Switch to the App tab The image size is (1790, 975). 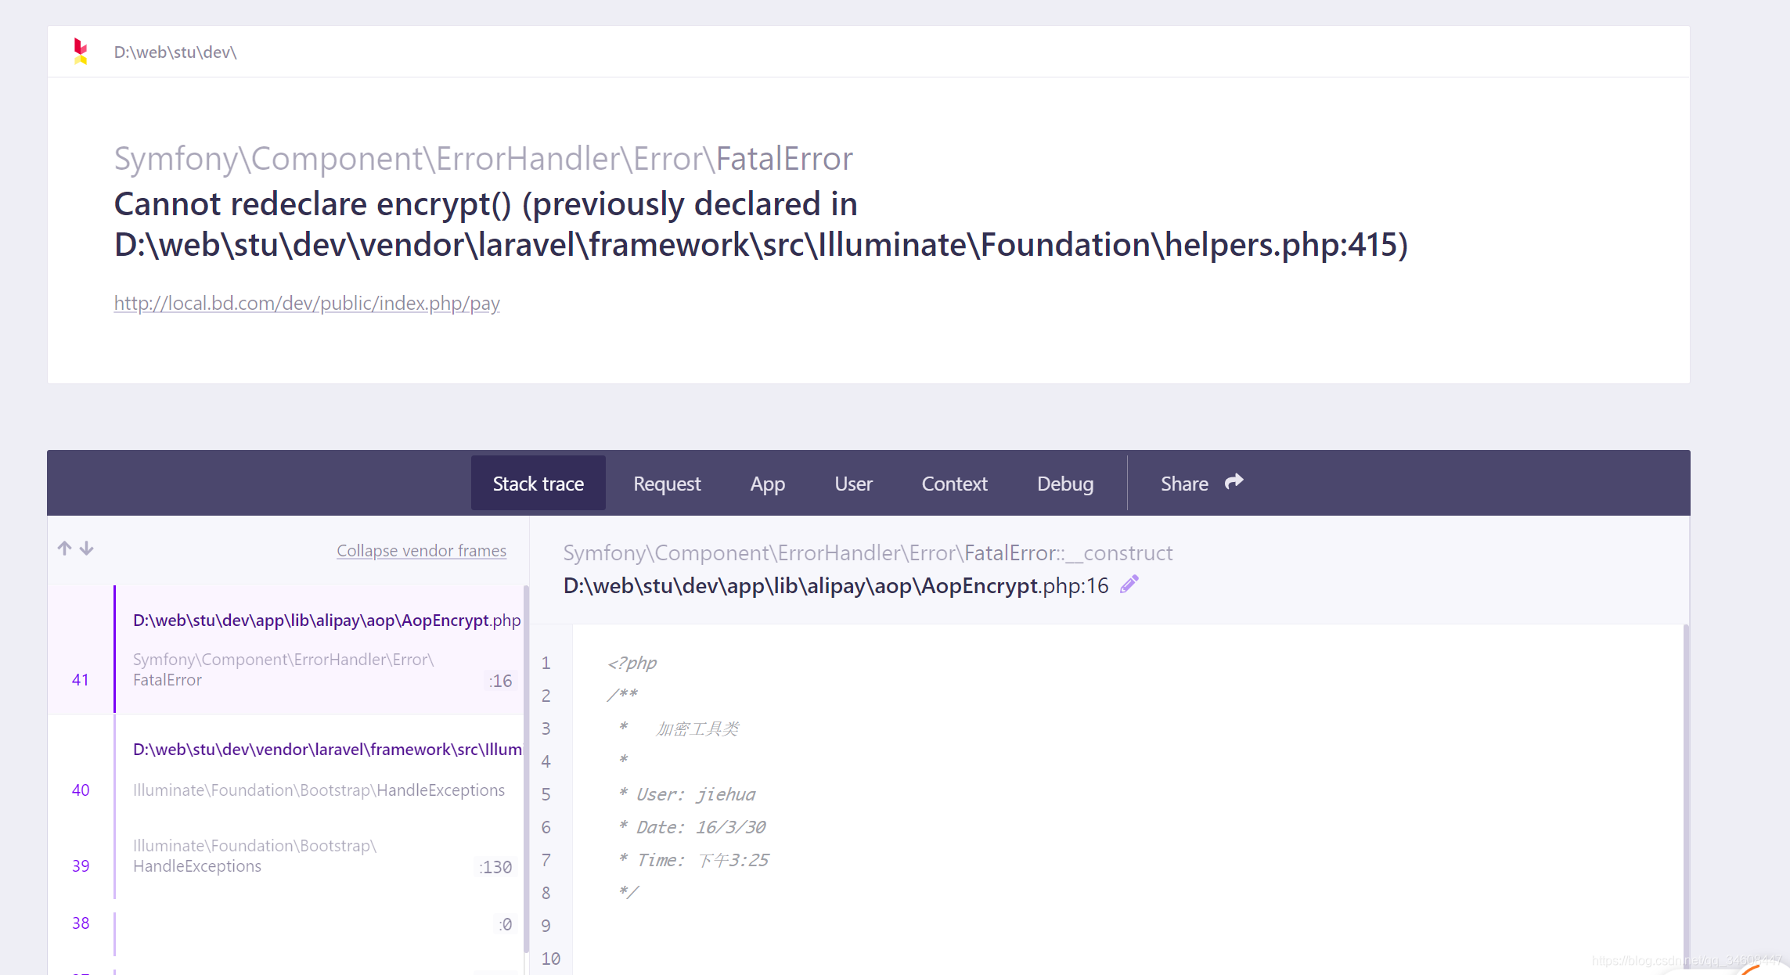pyautogui.click(x=767, y=483)
